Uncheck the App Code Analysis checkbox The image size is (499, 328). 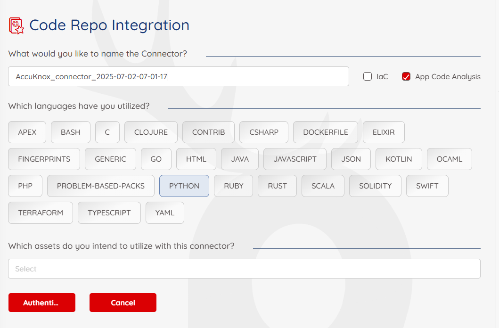click(x=406, y=76)
